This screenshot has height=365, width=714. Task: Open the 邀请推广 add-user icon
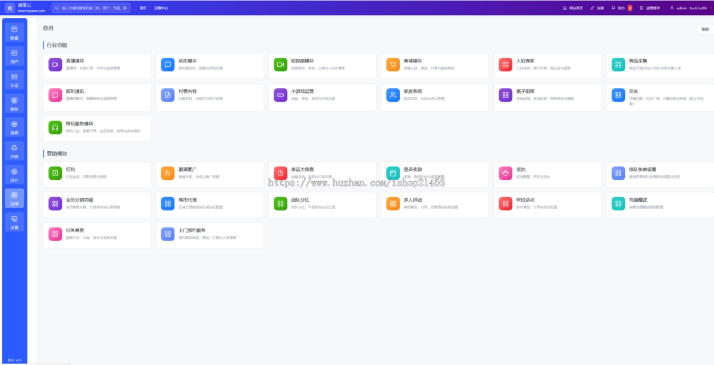pyautogui.click(x=168, y=173)
